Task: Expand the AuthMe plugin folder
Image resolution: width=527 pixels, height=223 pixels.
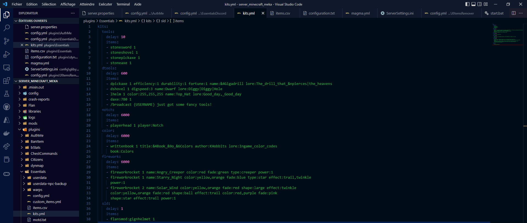Action: pos(37,136)
